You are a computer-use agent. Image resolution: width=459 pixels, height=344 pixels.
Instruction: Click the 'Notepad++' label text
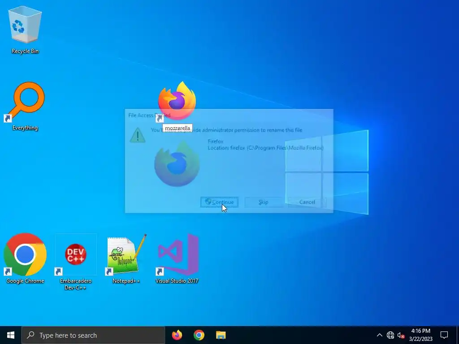(x=126, y=281)
